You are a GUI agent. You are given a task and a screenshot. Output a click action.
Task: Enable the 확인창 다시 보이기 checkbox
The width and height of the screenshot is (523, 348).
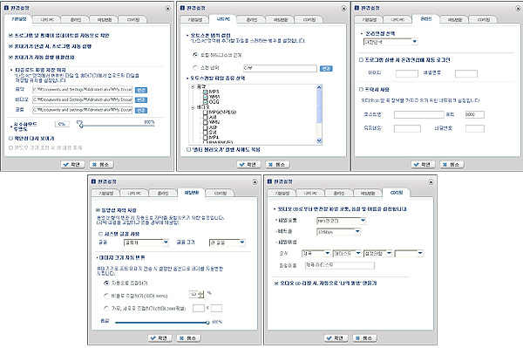pos(10,138)
